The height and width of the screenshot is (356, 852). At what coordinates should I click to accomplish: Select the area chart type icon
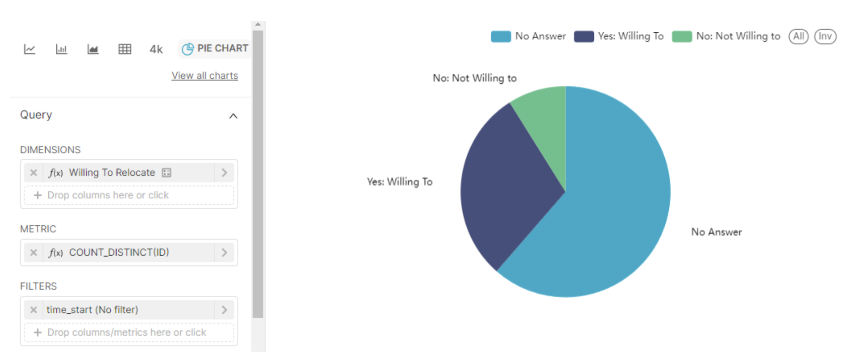coord(93,49)
